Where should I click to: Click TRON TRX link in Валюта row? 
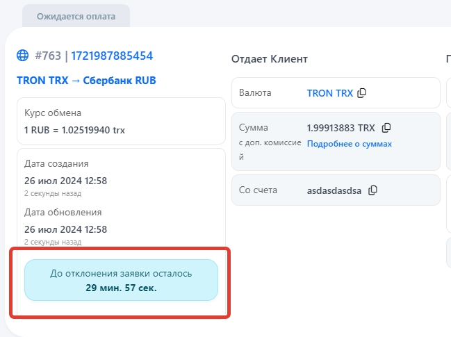330,93
